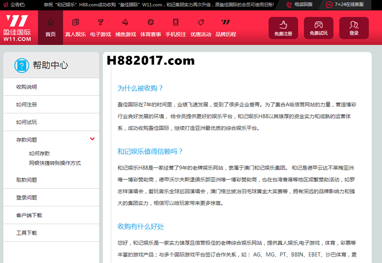Click the 手机投注 phone icon
The image size is (382, 263).
tap(176, 22)
